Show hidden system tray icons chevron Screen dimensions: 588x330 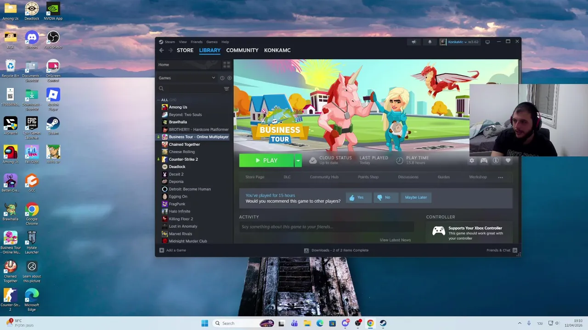point(520,323)
